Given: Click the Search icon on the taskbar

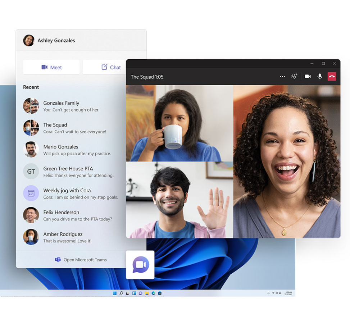Looking at the screenshot, I should click(x=121, y=293).
